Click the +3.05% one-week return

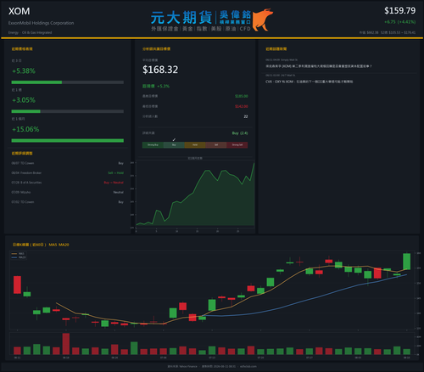[x=24, y=100]
